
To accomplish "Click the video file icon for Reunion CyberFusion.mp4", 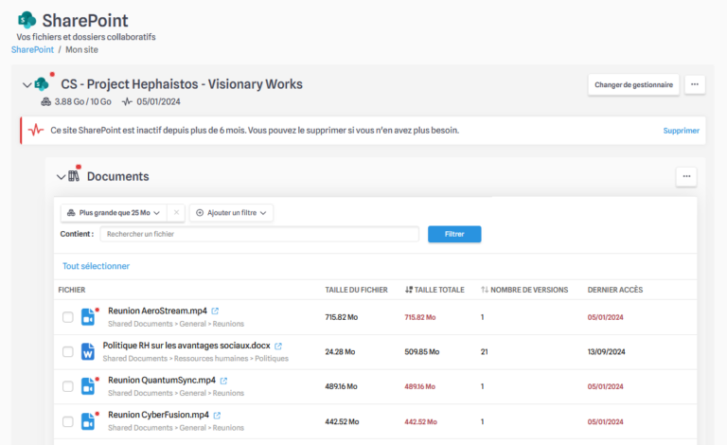I will 88,421.
